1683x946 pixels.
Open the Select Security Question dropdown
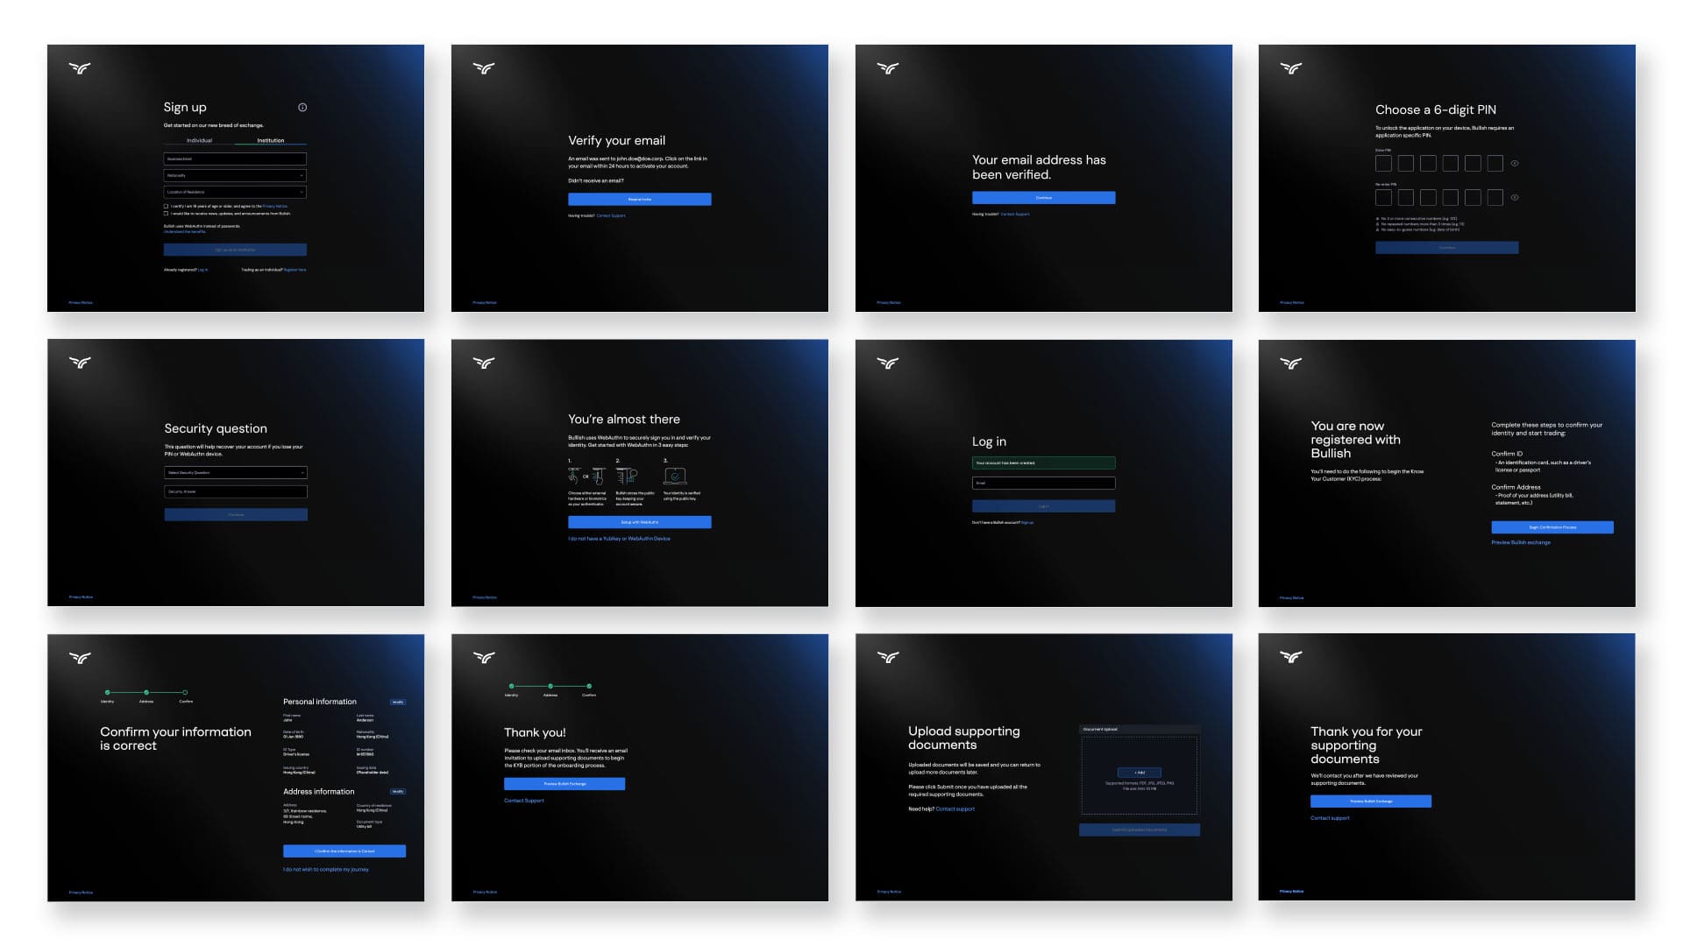[x=236, y=473]
